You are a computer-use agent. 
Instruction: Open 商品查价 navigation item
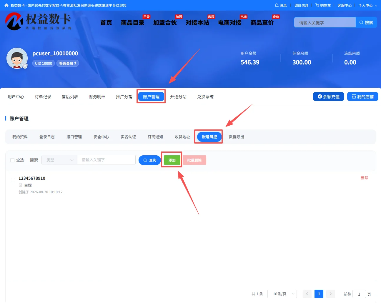point(262,23)
